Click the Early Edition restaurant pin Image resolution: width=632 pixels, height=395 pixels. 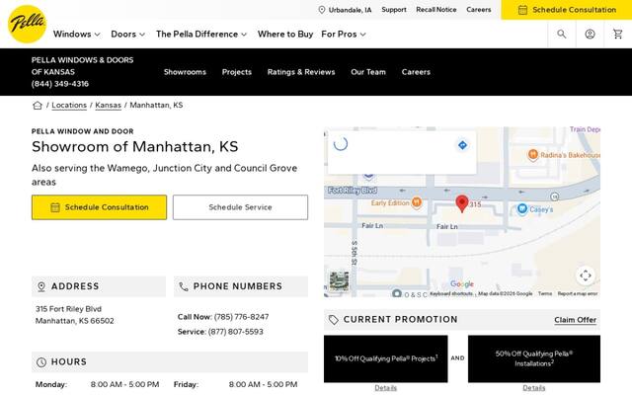point(417,202)
